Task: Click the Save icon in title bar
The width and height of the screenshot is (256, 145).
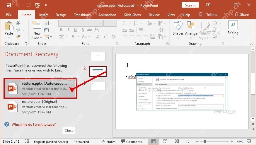Action: click(9, 5)
